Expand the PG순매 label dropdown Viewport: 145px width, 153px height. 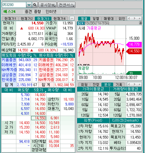pos(56,46)
